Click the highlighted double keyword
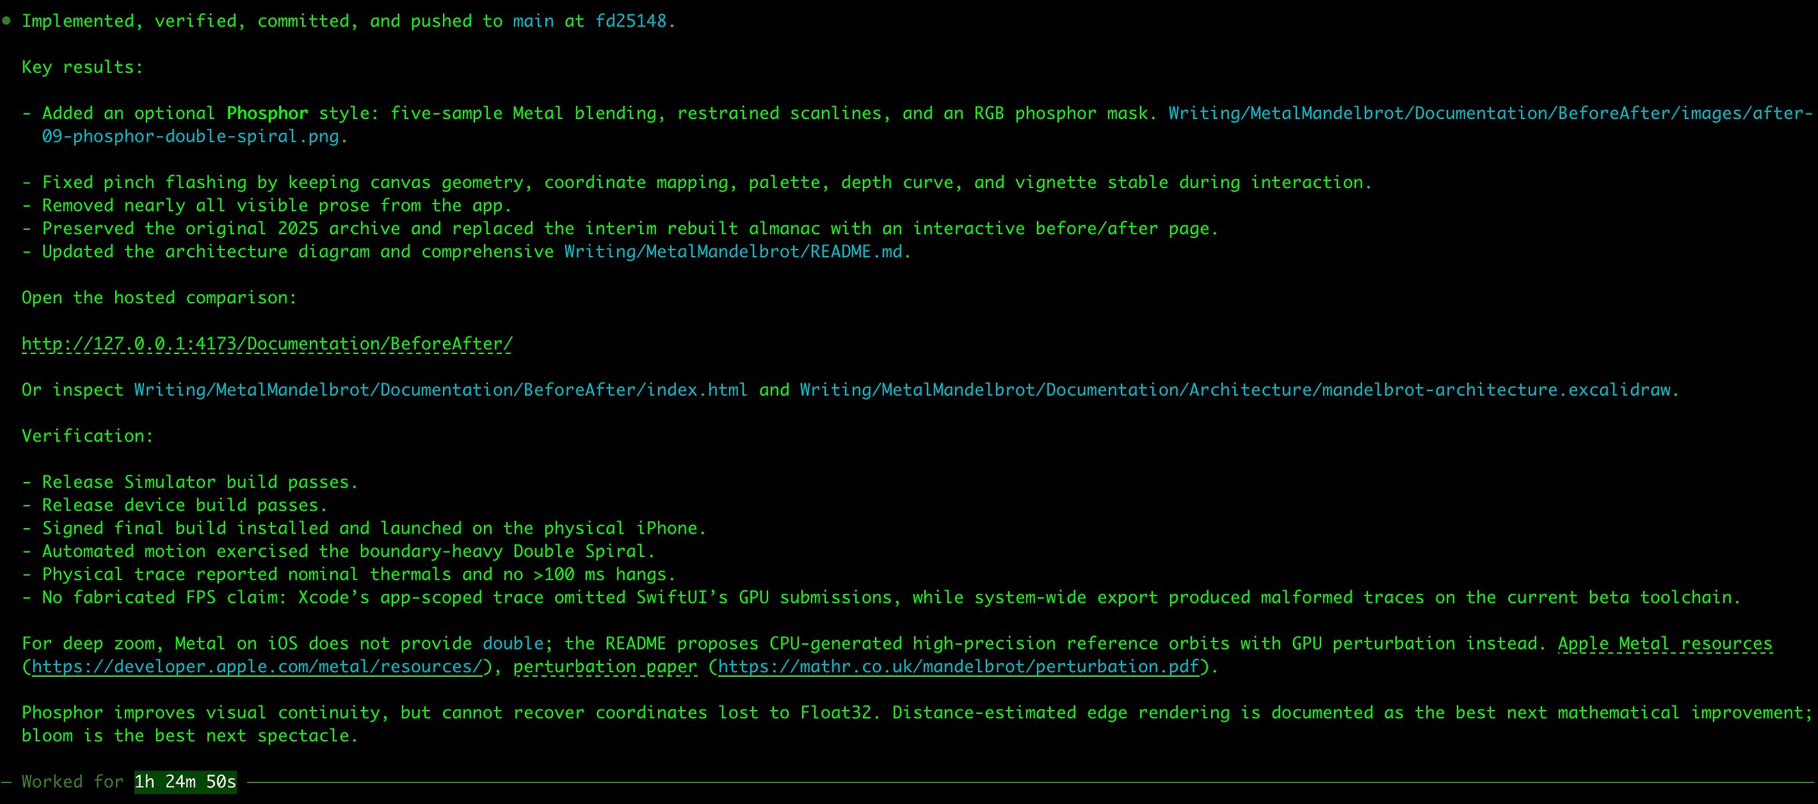 (x=513, y=643)
